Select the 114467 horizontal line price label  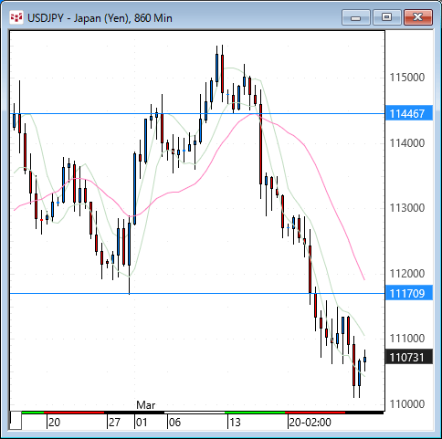[409, 113]
